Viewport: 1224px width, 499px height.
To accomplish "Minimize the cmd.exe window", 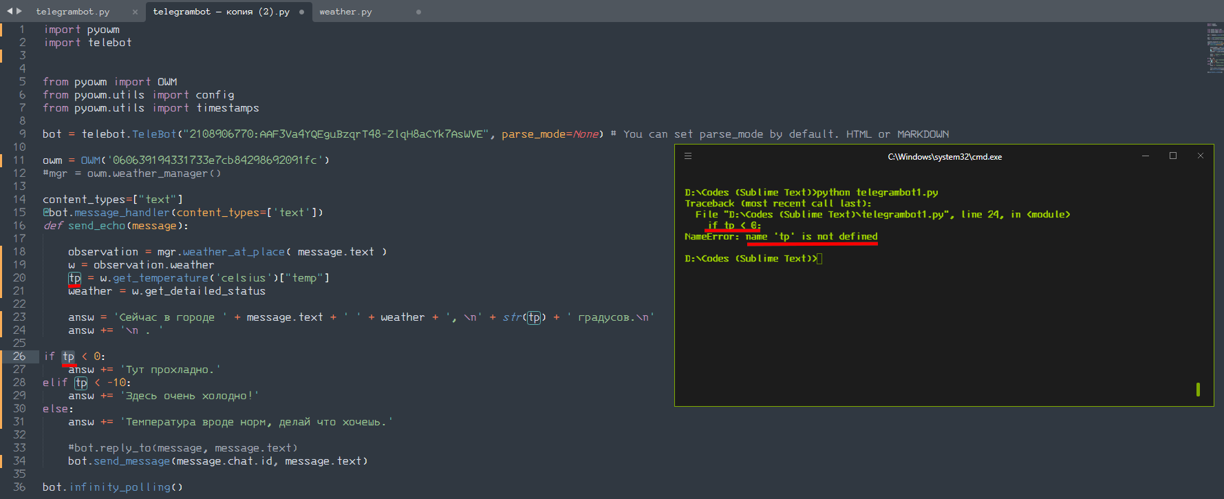I will [1146, 156].
